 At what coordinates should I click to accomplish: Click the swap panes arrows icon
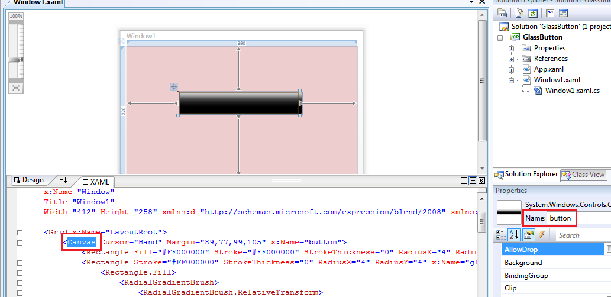point(64,180)
